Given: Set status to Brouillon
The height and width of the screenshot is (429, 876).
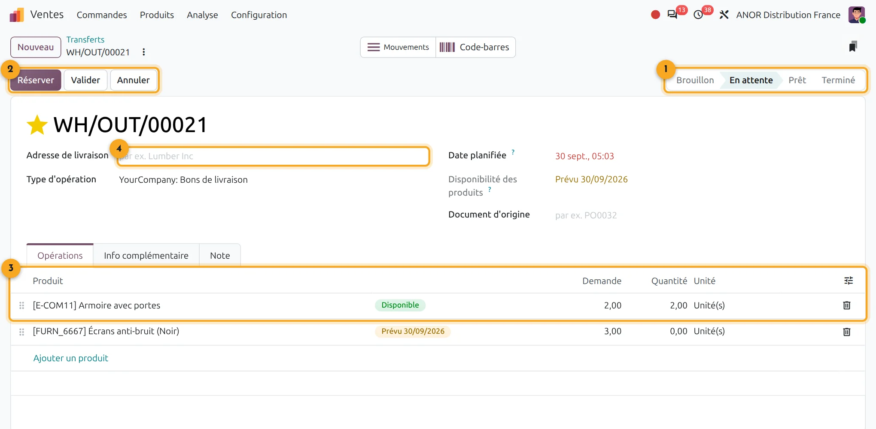Looking at the screenshot, I should (x=695, y=80).
